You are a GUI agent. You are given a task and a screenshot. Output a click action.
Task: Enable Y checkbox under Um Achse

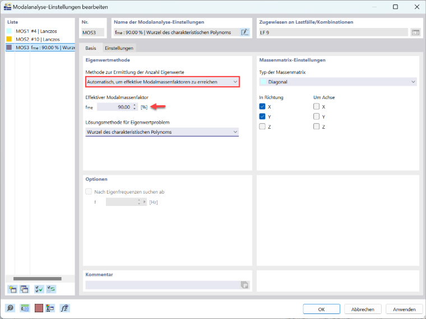316,116
